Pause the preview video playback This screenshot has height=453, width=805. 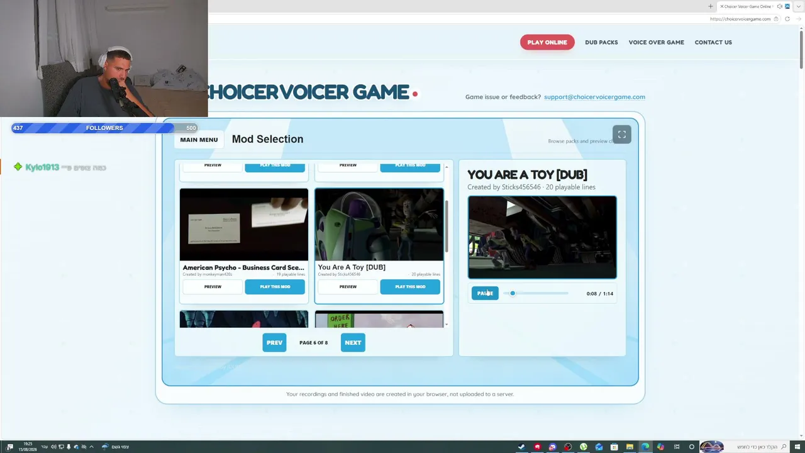pos(485,293)
